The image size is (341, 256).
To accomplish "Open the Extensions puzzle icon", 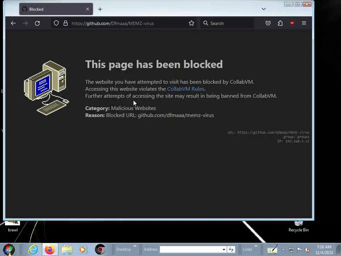I will pyautogui.click(x=280, y=23).
